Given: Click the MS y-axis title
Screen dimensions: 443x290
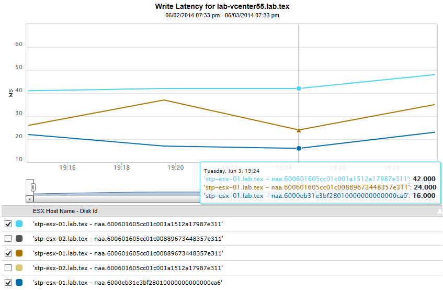Looking at the screenshot, I should 11,93.
